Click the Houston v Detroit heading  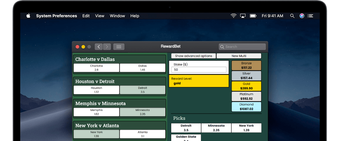[95, 81]
